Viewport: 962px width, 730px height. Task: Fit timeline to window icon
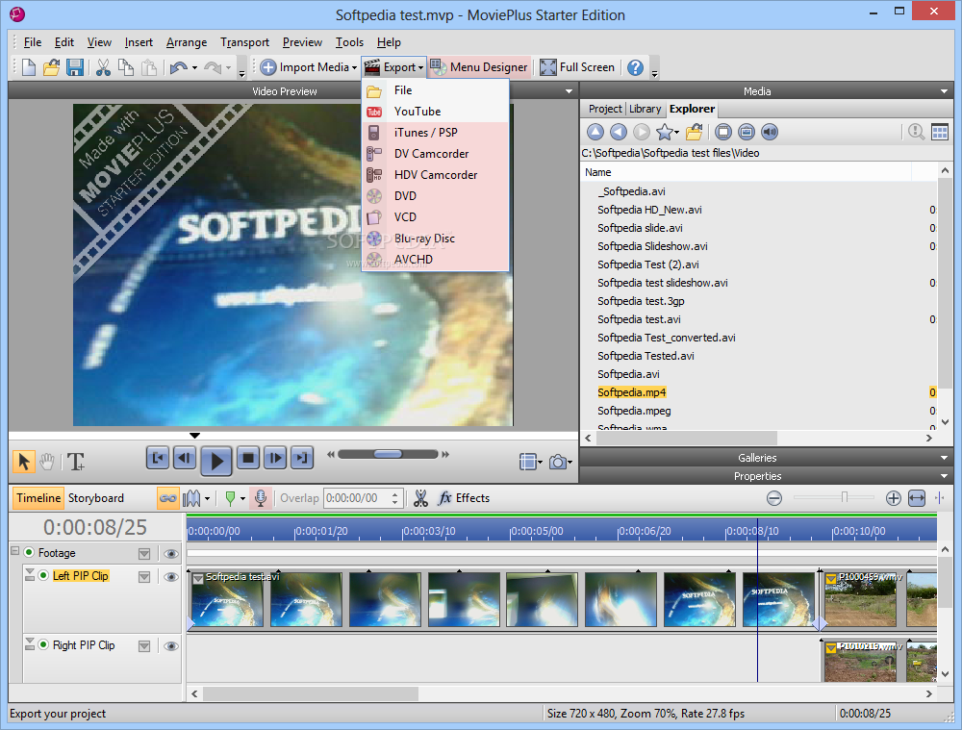917,498
